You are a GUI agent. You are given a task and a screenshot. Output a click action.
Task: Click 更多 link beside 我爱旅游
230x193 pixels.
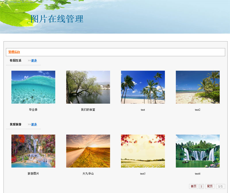(34, 124)
